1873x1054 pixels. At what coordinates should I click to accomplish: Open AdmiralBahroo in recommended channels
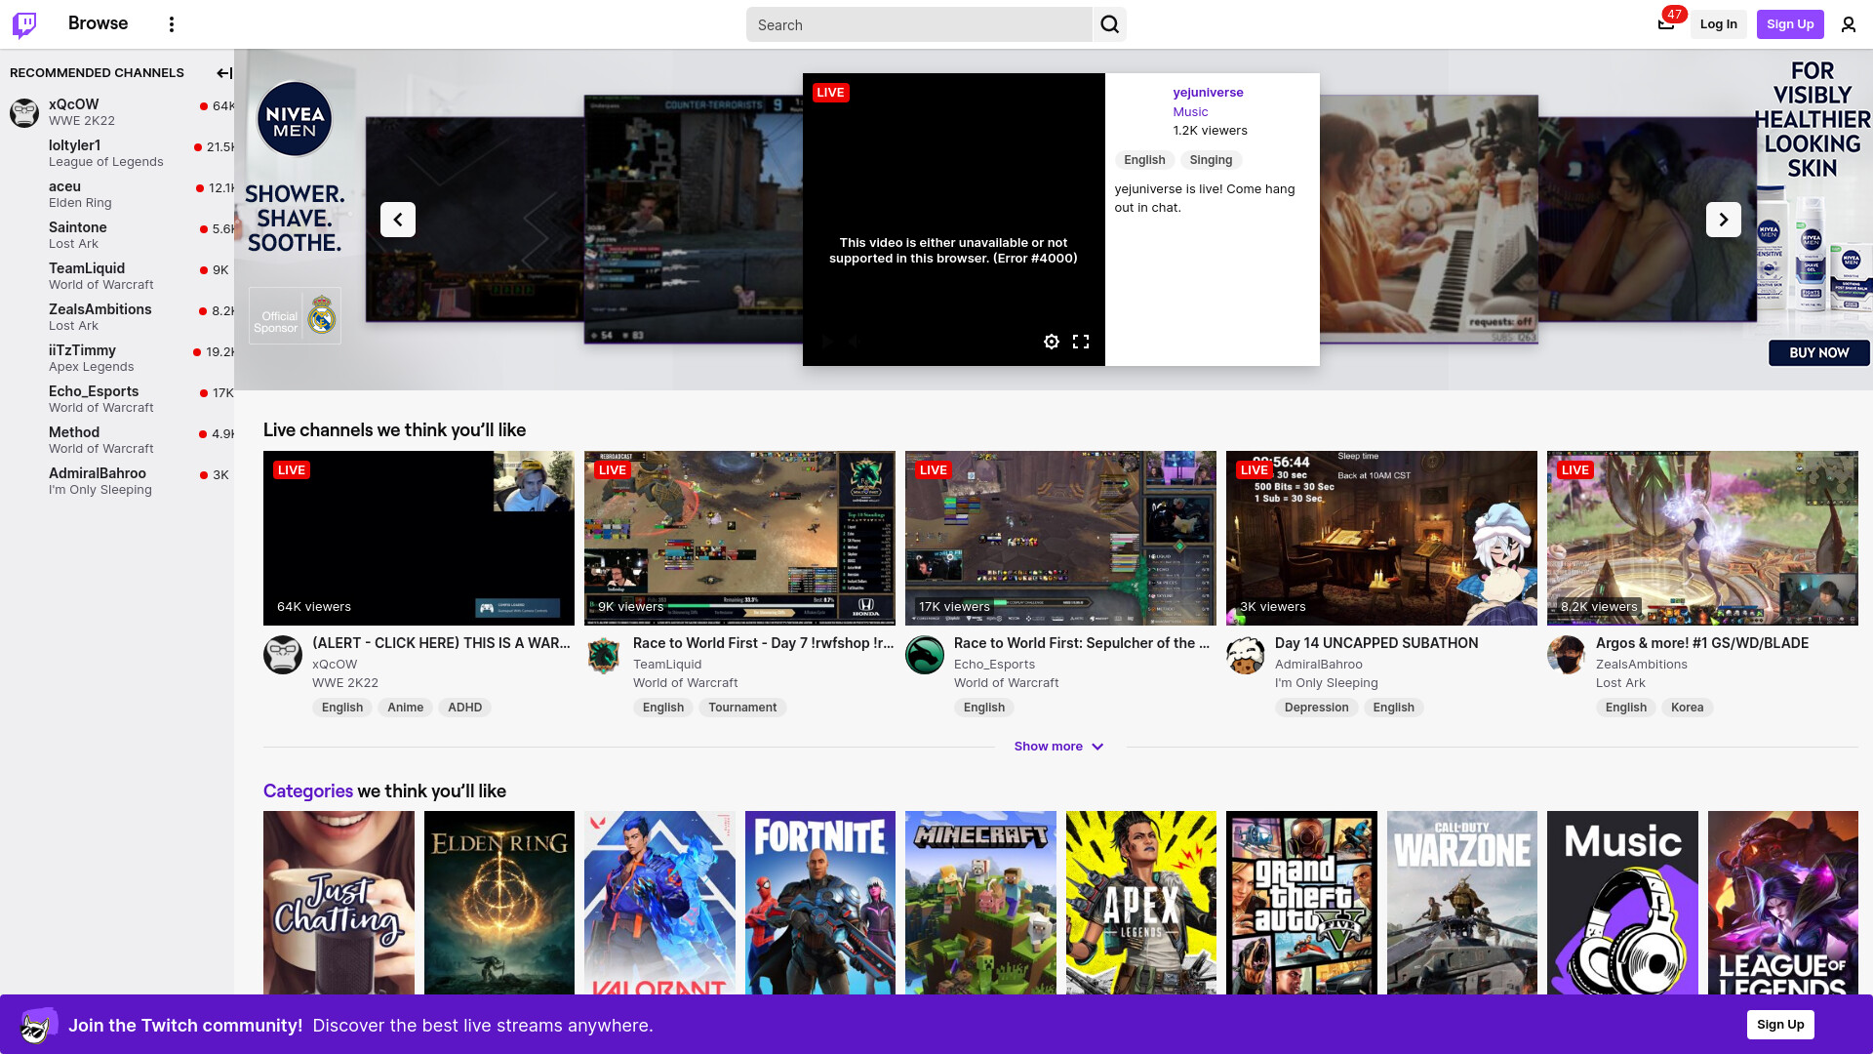pyautogui.click(x=117, y=481)
